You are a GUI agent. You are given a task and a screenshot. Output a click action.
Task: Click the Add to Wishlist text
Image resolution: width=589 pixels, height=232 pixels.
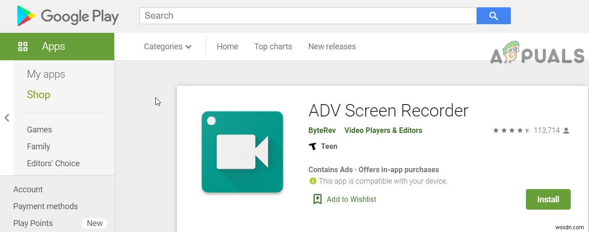351,199
